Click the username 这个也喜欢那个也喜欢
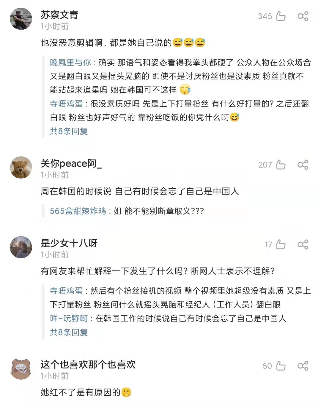Viewport: 321px width, 409px height. 88,364
